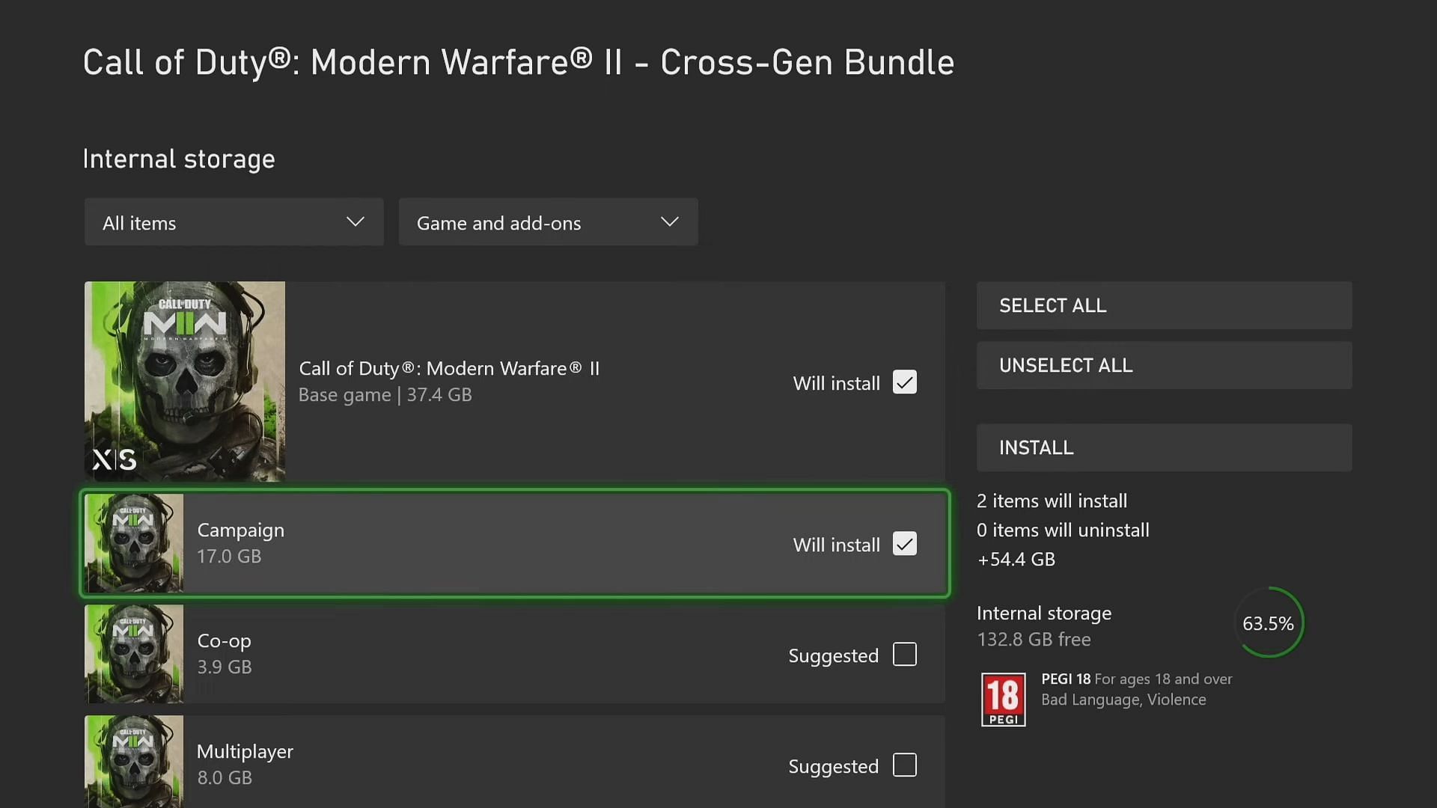1437x808 pixels.
Task: Toggle the Campaign Will Install checkbox
Action: [904, 544]
